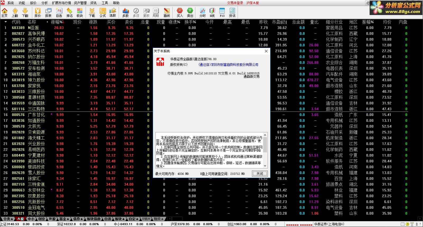Open the 报价 quotes toolbar icon
423x227 pixels.
coord(38,12)
